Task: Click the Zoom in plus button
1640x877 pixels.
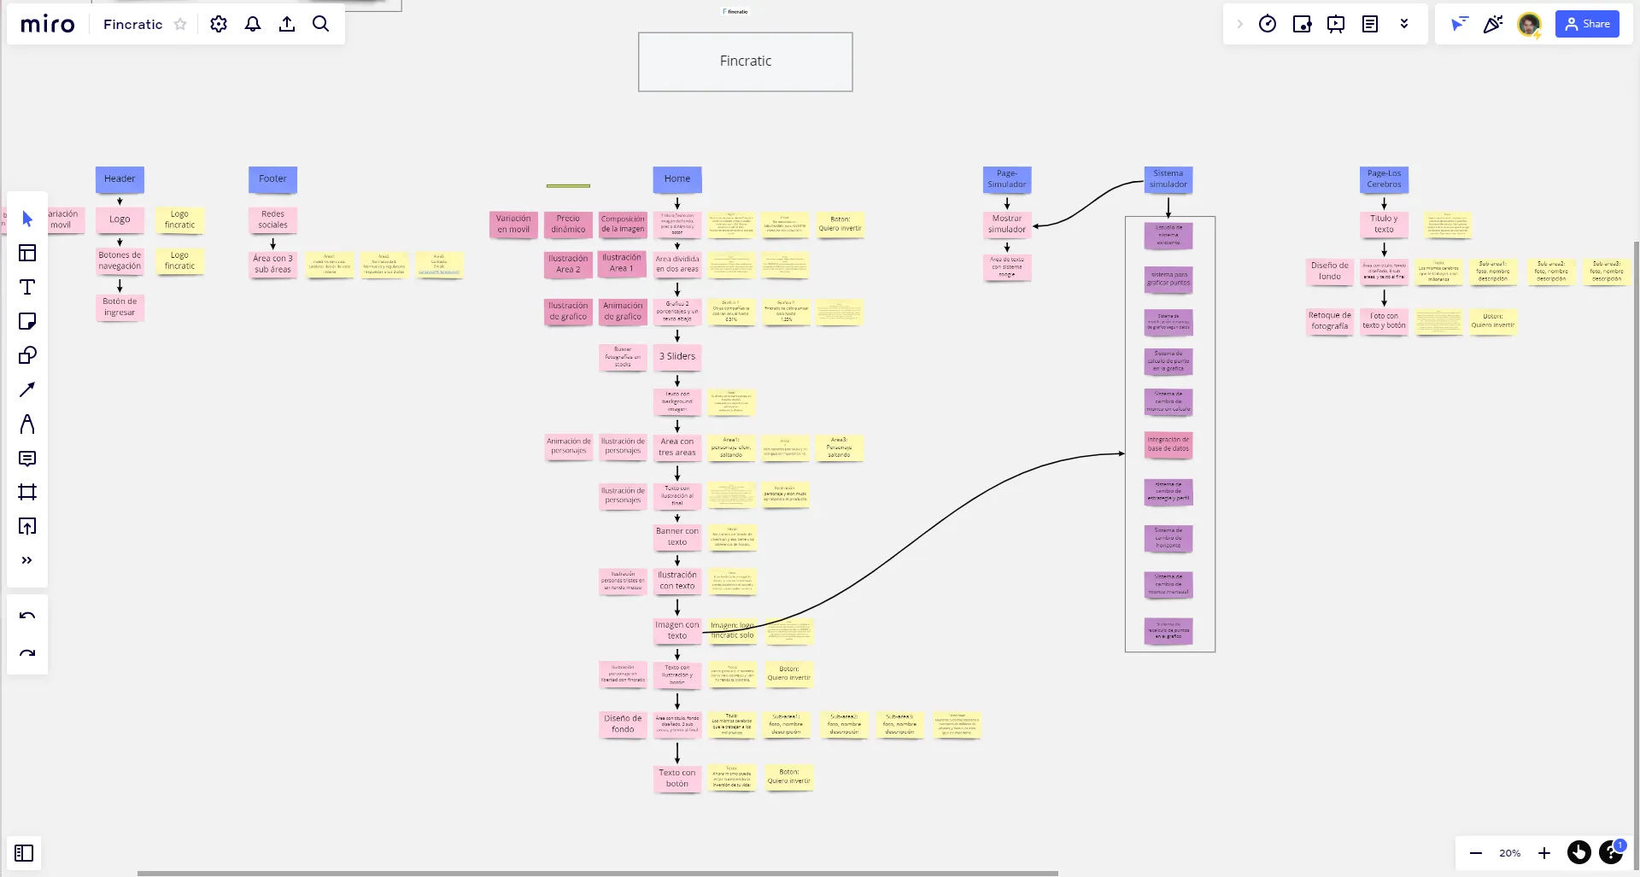Action: 1544,853
